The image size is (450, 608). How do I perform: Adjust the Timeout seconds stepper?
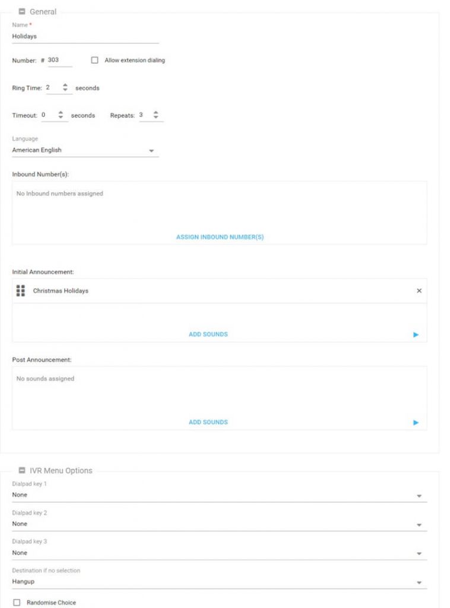61,115
